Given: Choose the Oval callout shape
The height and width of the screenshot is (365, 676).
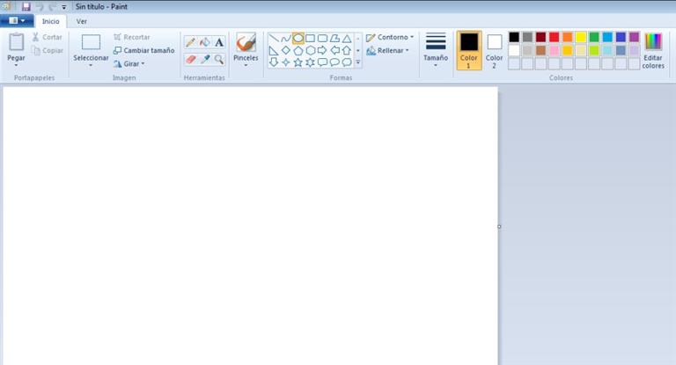Looking at the screenshot, I should click(334, 62).
